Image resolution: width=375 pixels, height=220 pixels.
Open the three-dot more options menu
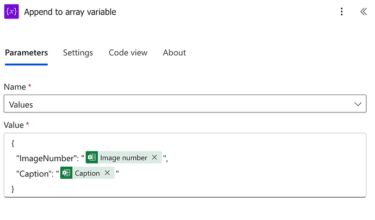pos(341,12)
